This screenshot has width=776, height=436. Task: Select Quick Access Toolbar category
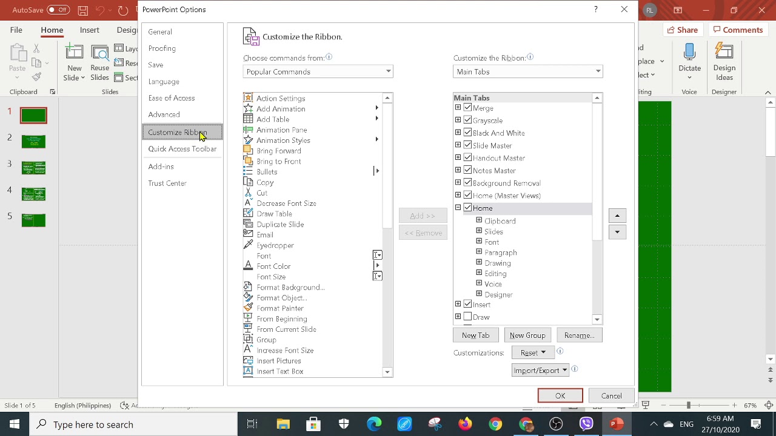[x=182, y=149]
